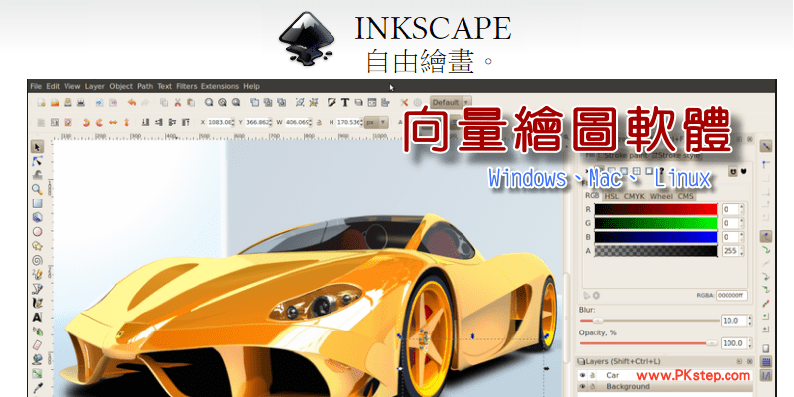
Task: Activate the Zoom magnifier tool
Action: (x=37, y=190)
